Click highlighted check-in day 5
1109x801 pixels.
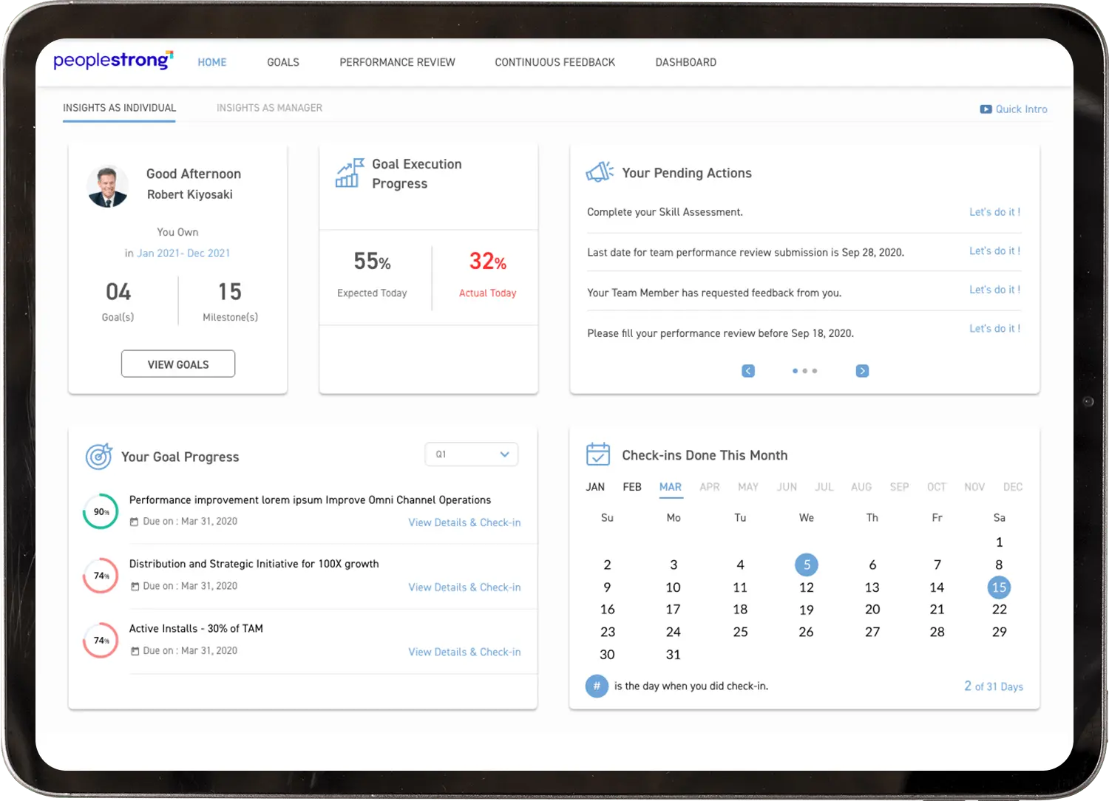click(807, 565)
